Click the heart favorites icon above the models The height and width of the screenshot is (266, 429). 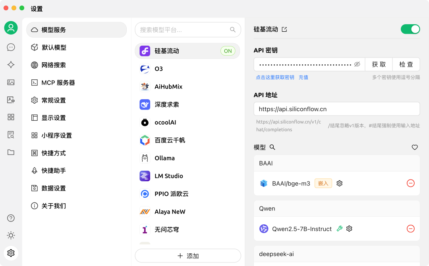tap(415, 147)
